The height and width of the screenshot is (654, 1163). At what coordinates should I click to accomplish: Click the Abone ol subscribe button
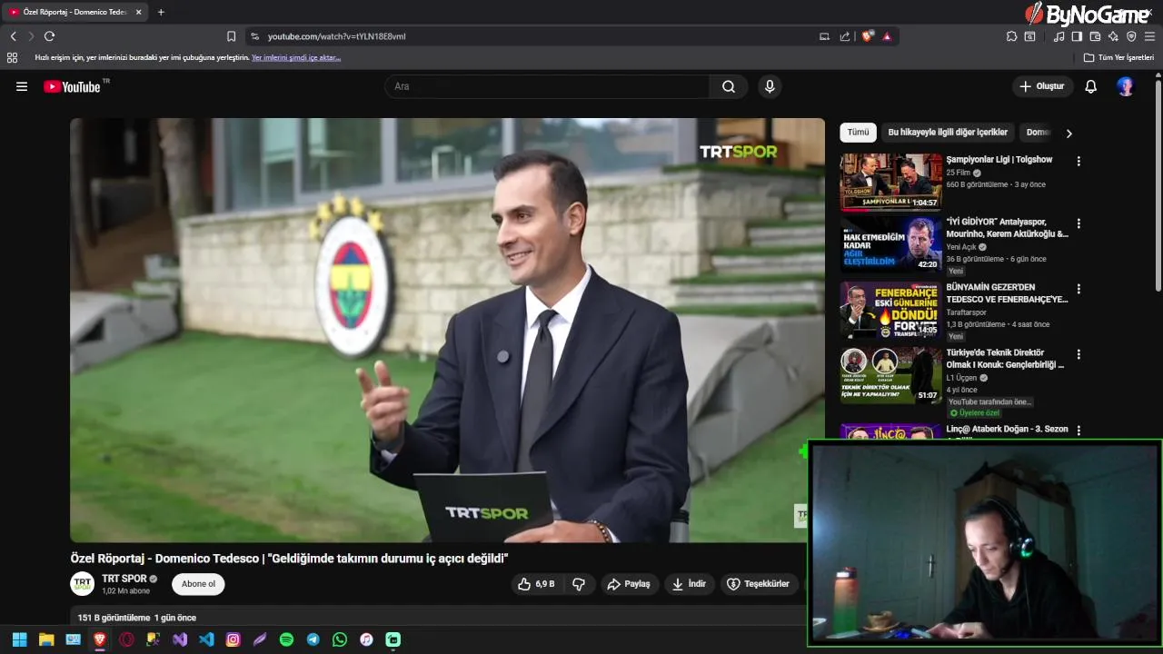tap(198, 584)
